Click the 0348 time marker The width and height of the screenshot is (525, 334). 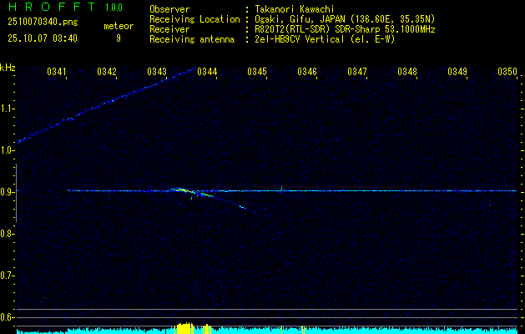point(407,72)
